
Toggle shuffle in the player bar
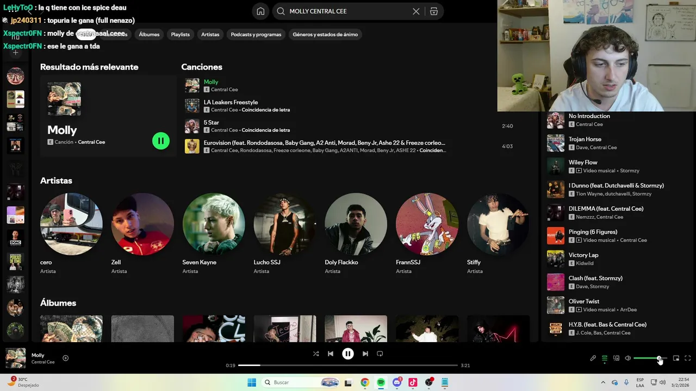point(316,354)
